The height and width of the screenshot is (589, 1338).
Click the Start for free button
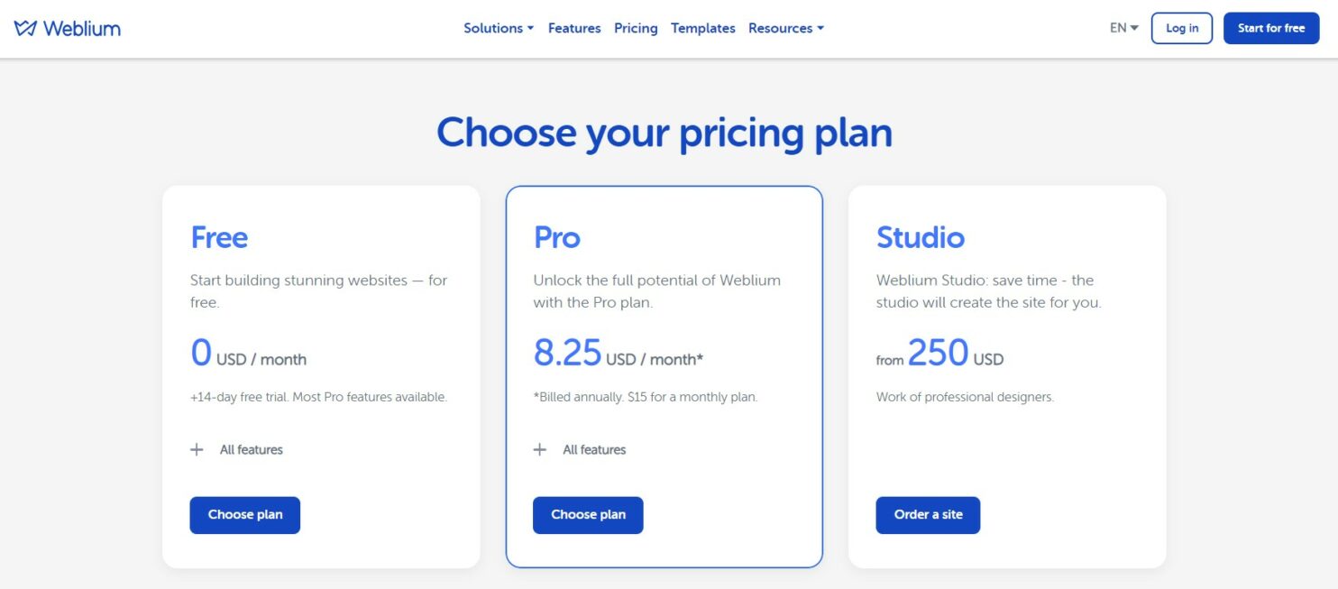coord(1271,28)
